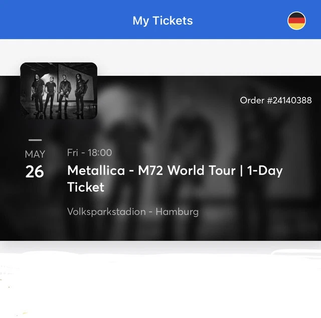Tap the German flag language icon
This screenshot has height=318, width=321.
pos(296,21)
